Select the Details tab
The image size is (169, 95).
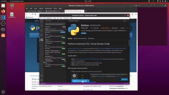70,39
